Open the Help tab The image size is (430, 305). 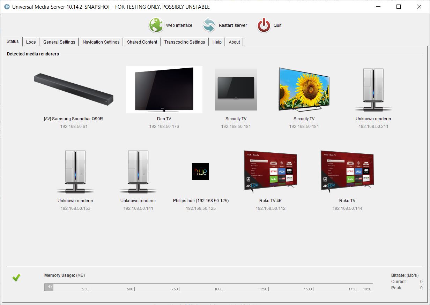point(217,42)
